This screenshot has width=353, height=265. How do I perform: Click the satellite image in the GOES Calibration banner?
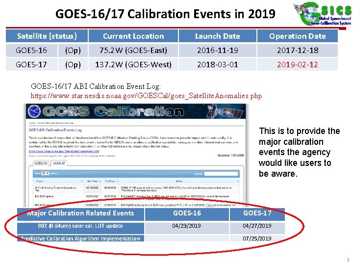[225, 111]
